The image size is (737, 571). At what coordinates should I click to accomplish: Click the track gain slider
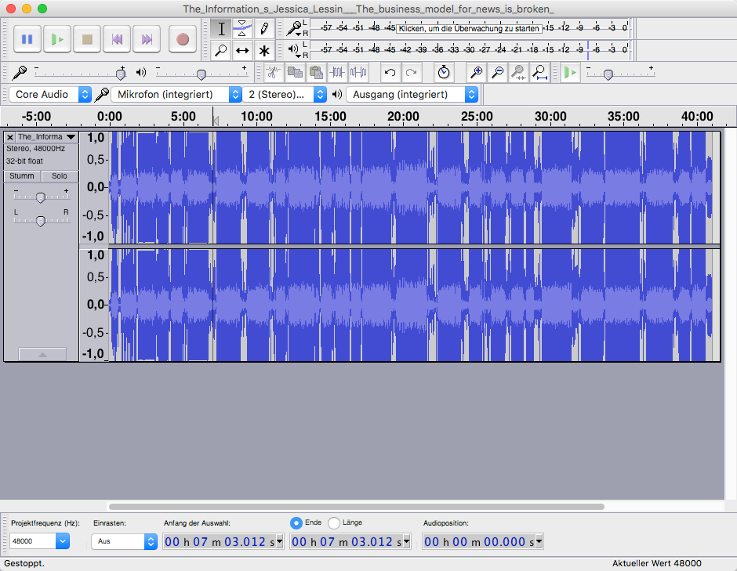42,197
